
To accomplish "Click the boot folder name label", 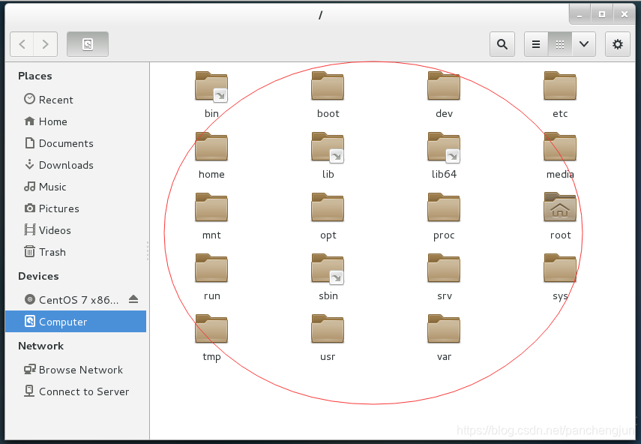I will coord(328,114).
